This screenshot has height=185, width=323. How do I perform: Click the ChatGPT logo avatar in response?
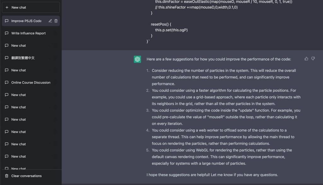(x=138, y=59)
